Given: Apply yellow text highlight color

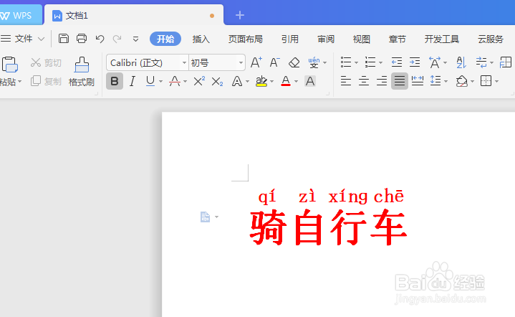Looking at the screenshot, I should (x=261, y=81).
